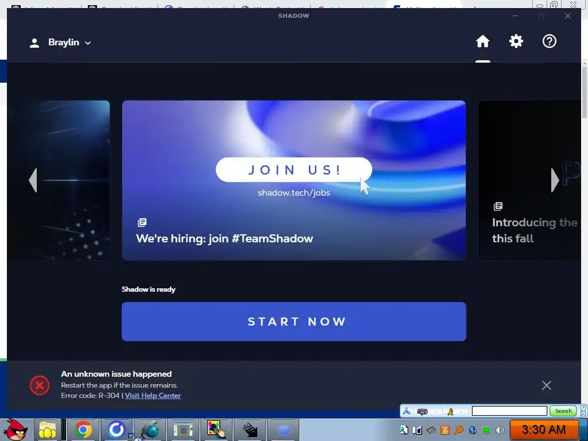The height and width of the screenshot is (441, 588).
Task: Click the green monitor tray icon
Action: point(486,430)
